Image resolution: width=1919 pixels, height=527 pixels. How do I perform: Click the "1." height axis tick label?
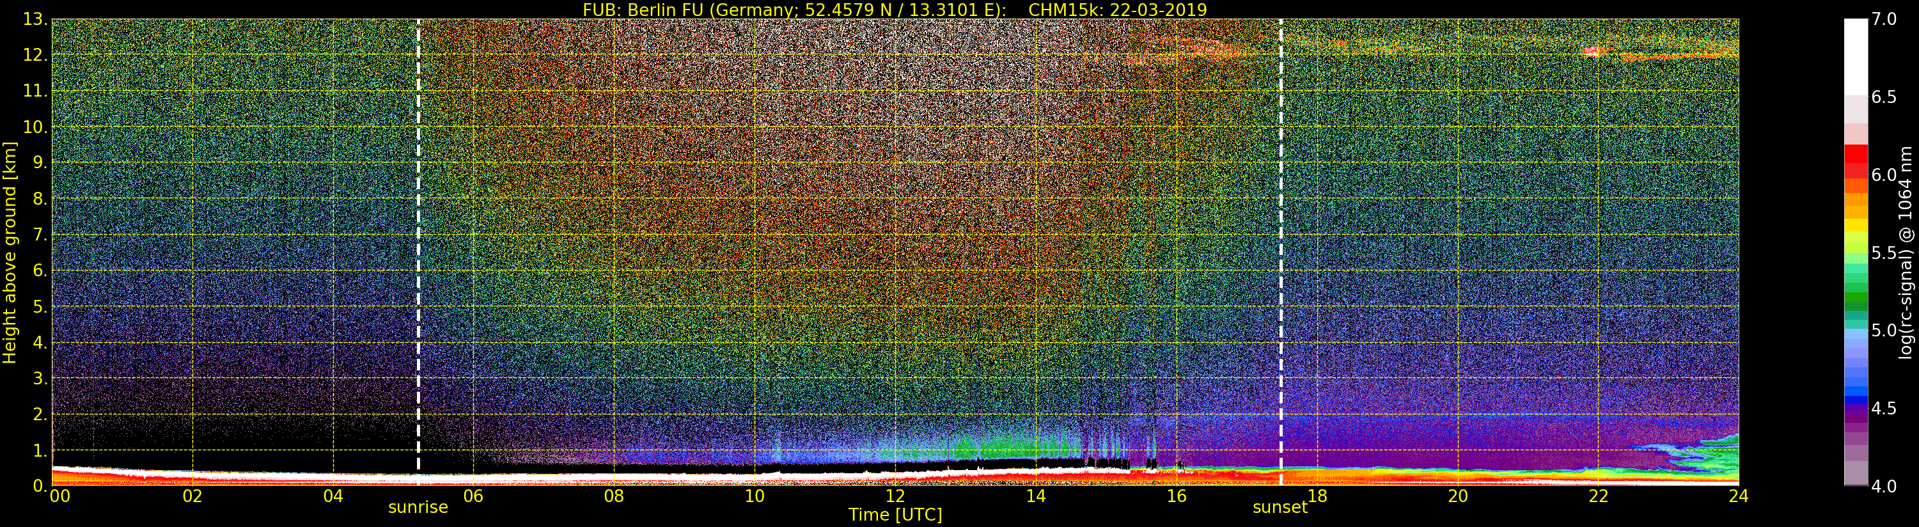pos(40,450)
